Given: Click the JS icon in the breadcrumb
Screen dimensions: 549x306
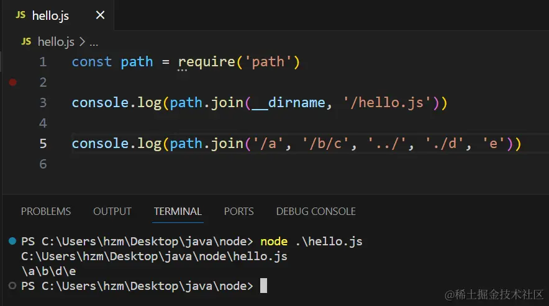Looking at the screenshot, I should 26,42.
